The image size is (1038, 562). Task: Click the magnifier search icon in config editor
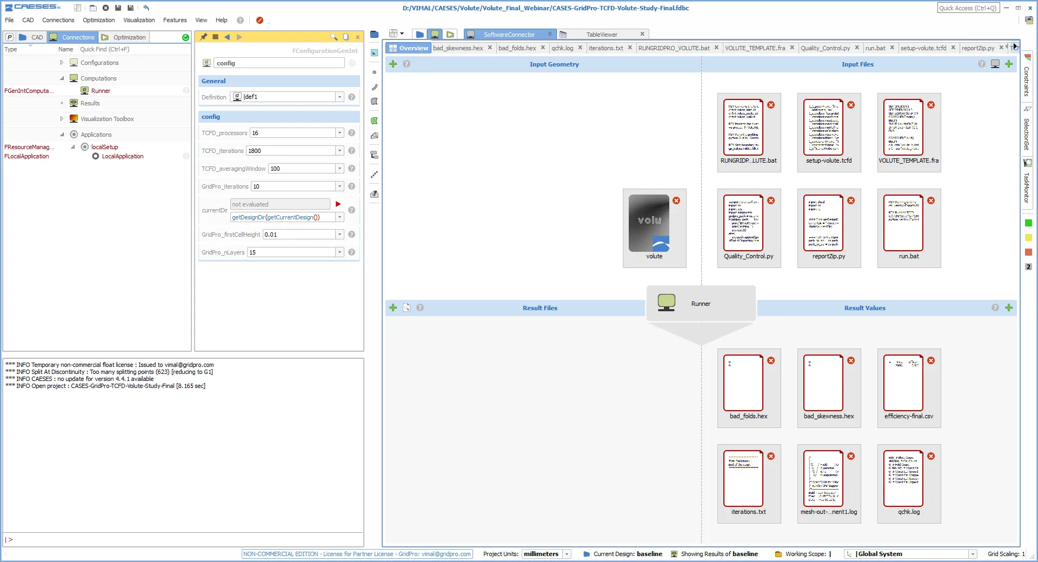pos(334,37)
